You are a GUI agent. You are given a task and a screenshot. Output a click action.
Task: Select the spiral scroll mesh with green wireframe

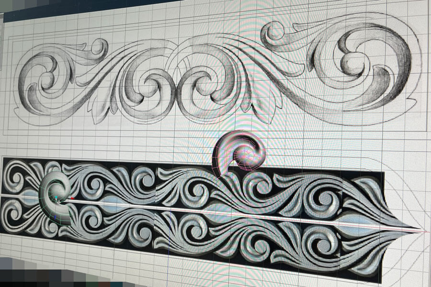coord(56,198)
